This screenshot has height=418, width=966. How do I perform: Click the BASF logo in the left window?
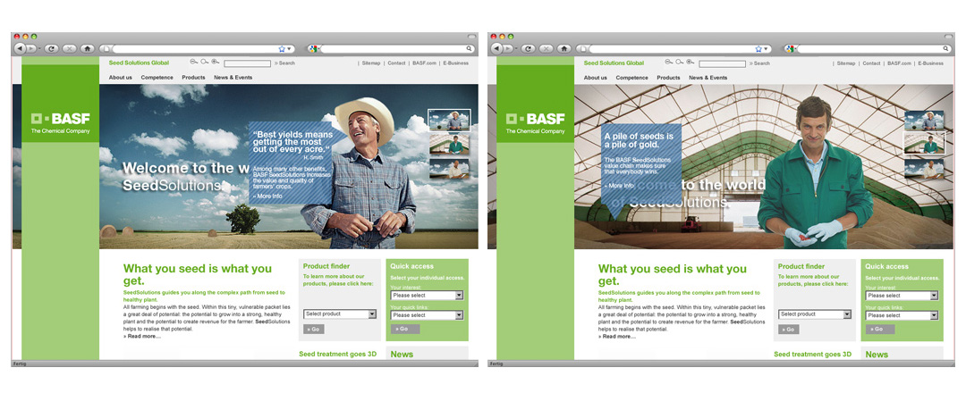pos(61,123)
